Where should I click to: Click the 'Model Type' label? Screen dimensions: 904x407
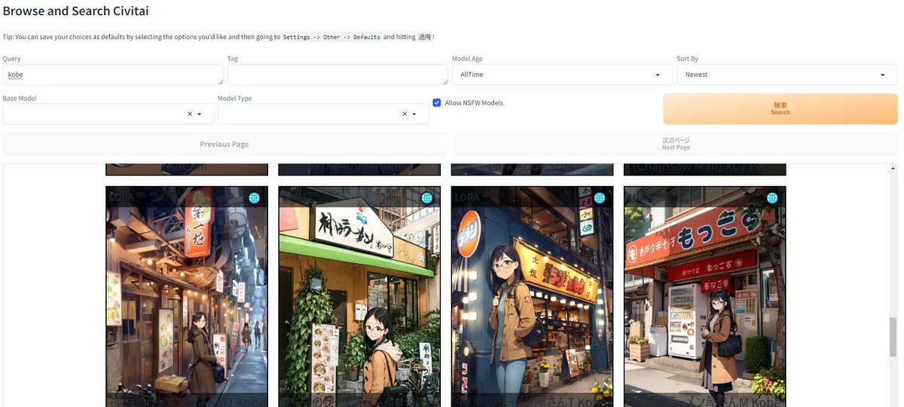pyautogui.click(x=234, y=99)
